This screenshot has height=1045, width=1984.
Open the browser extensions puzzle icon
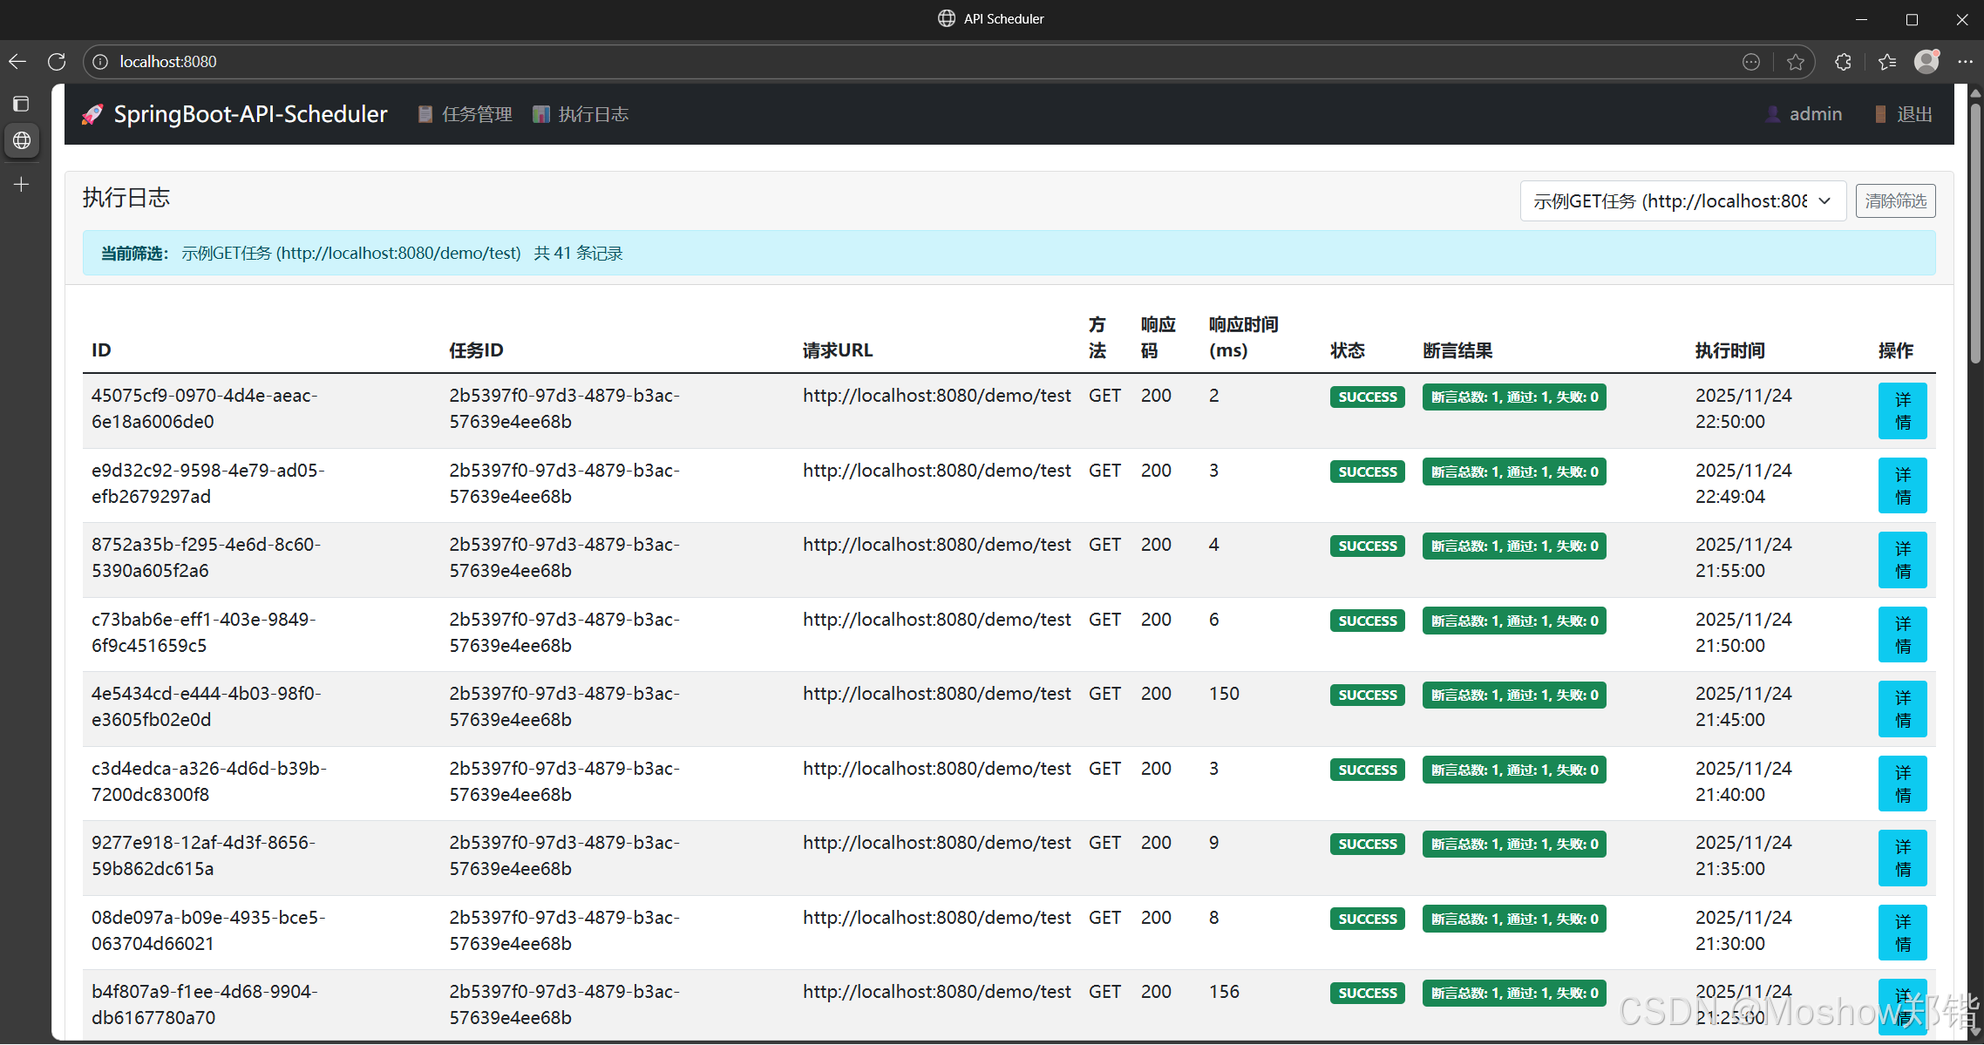point(1842,62)
